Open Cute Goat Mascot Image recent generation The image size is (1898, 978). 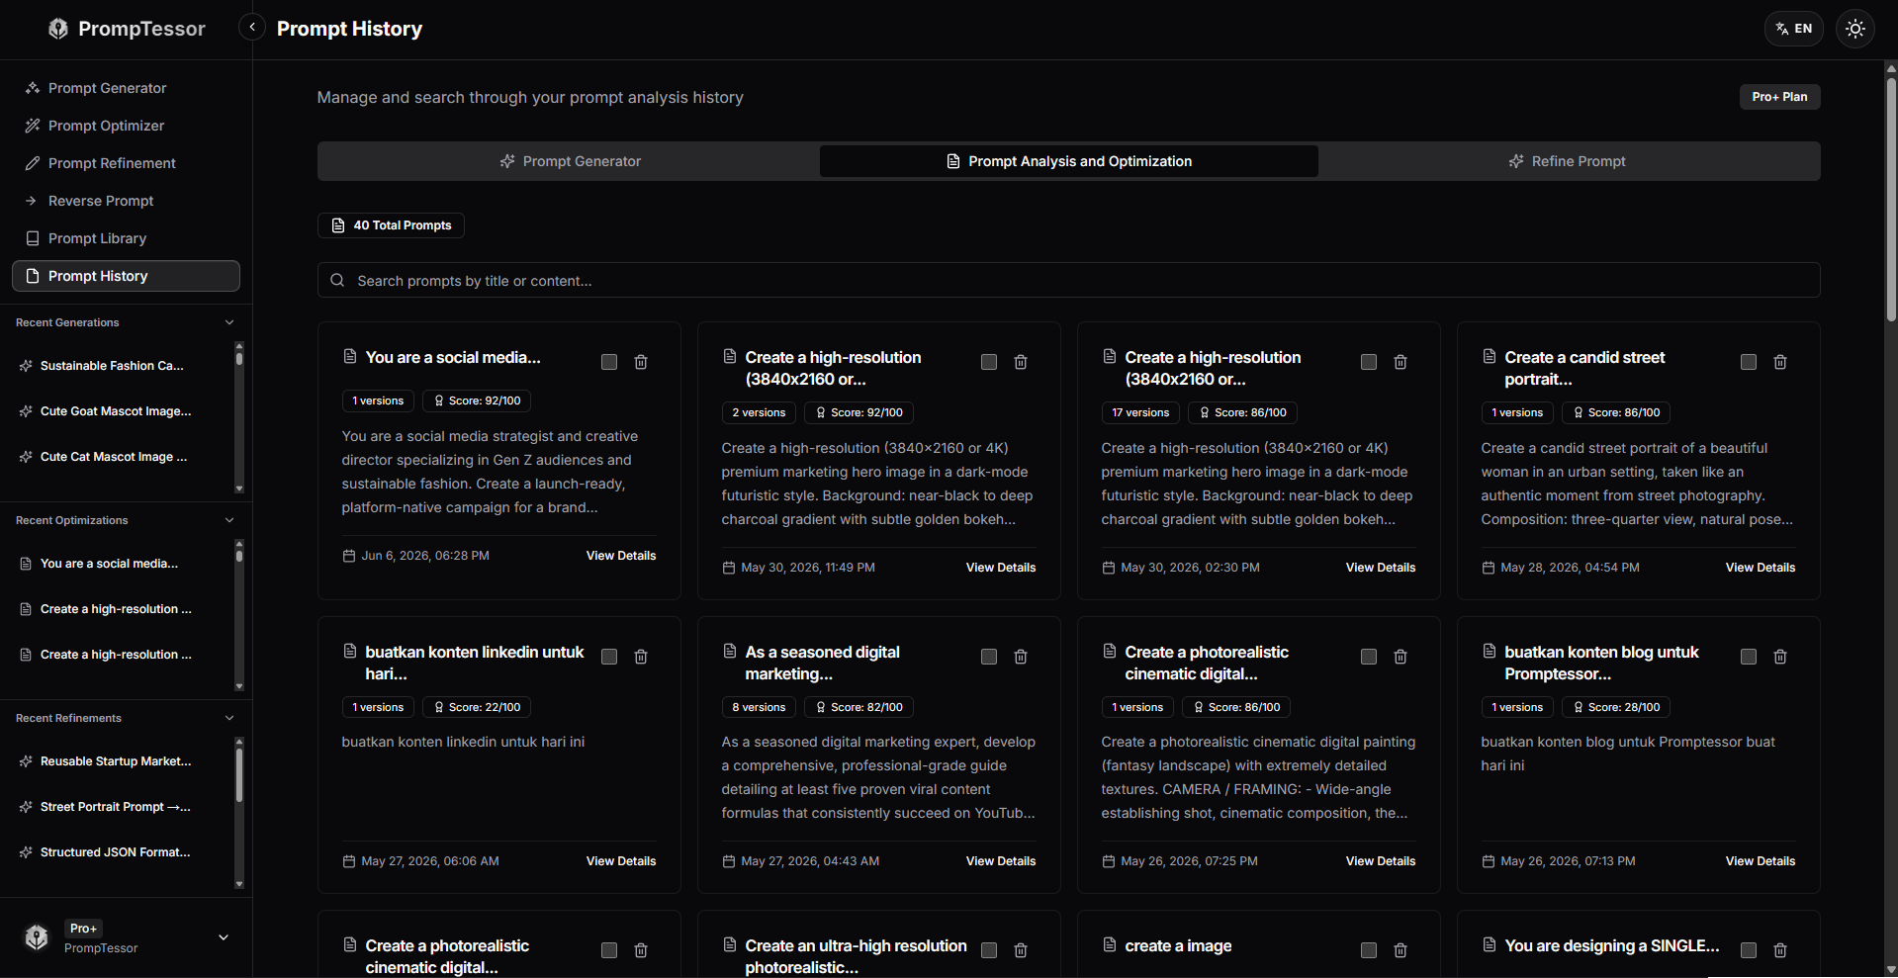(111, 411)
